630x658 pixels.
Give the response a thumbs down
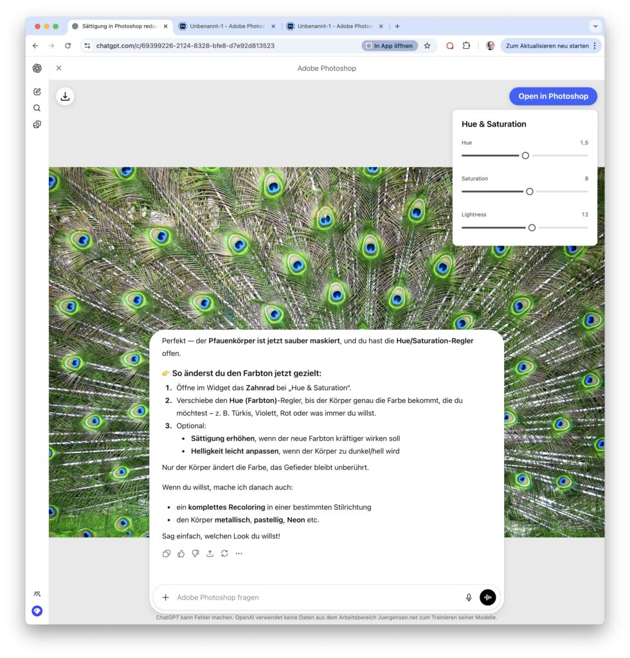point(195,553)
